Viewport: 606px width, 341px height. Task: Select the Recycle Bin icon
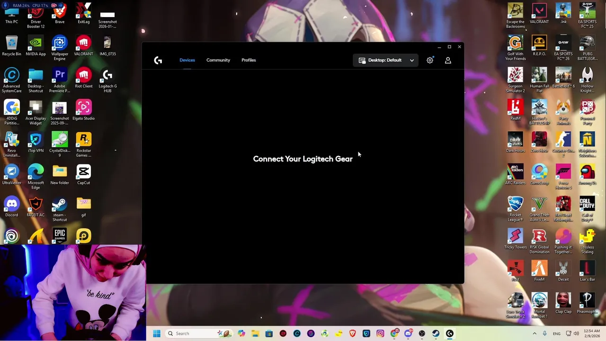pos(12,46)
